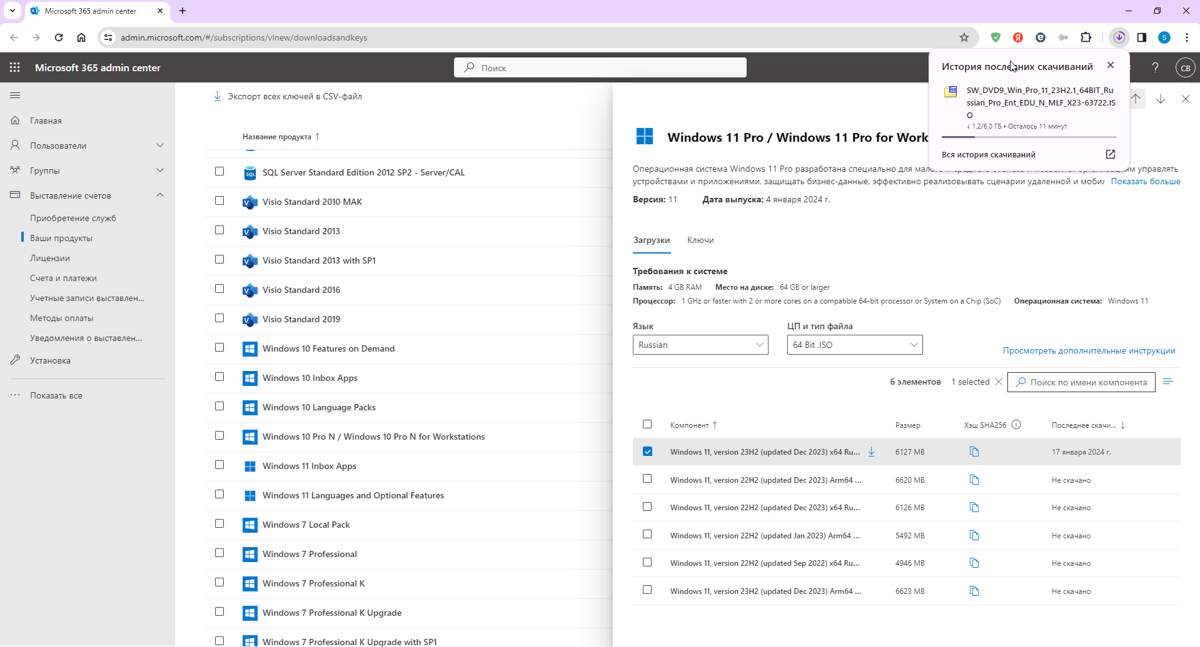This screenshot has height=647, width=1200.
Task: Click SHA256 info icon in column header
Action: coord(1016,425)
